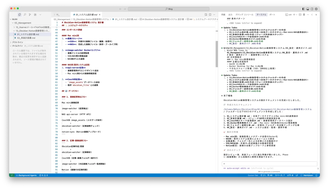Toggle the bottom panel layout icon
The height and width of the screenshot is (189, 329).
coord(308,9)
